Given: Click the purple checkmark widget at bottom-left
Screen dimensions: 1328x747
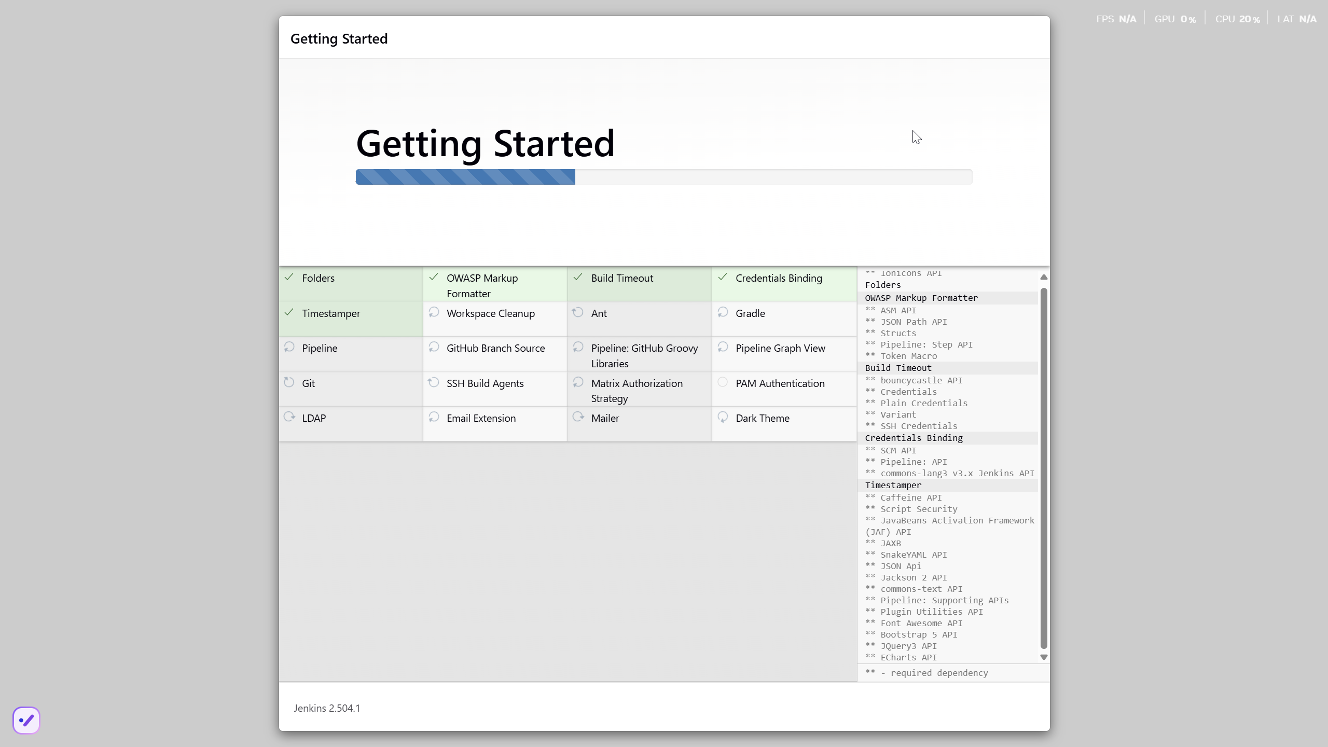Looking at the screenshot, I should coord(26,720).
